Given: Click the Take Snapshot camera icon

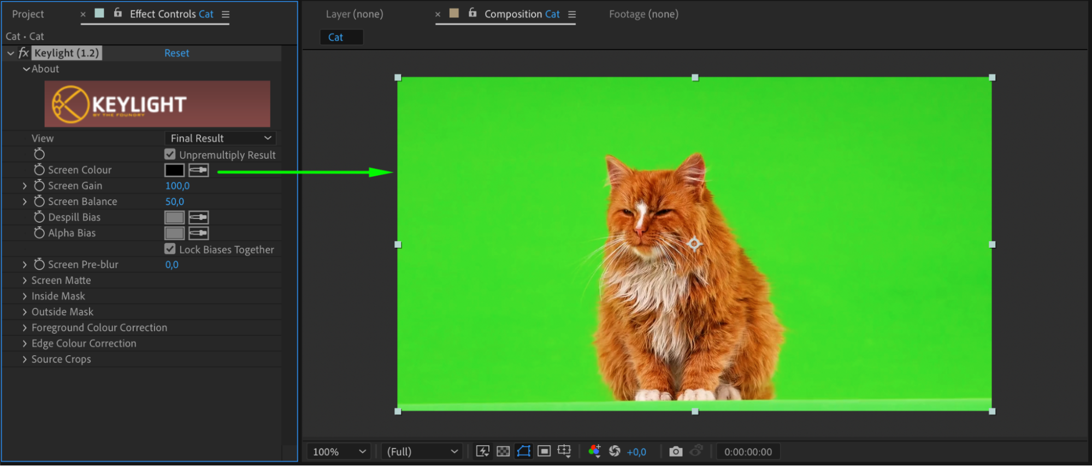Looking at the screenshot, I should point(676,451).
